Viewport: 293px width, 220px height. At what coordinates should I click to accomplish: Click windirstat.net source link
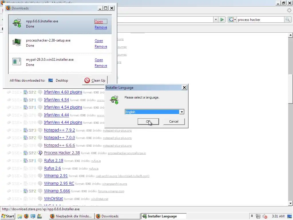[100, 199]
